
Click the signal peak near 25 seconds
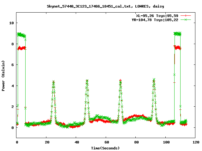54,82
